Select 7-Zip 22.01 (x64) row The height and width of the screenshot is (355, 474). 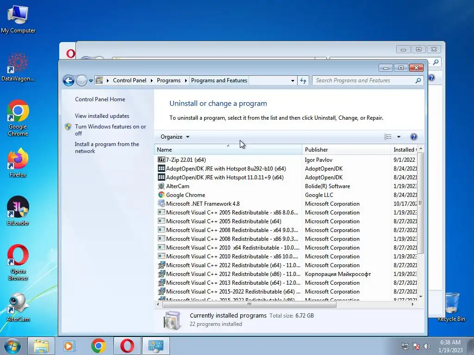[287, 159]
